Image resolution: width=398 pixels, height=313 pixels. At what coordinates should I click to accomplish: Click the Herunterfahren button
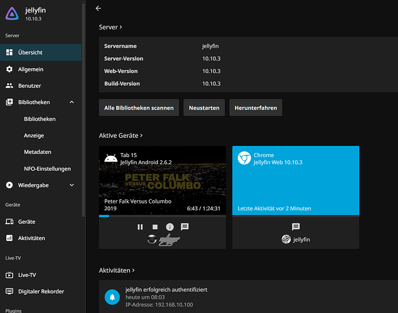(x=255, y=108)
